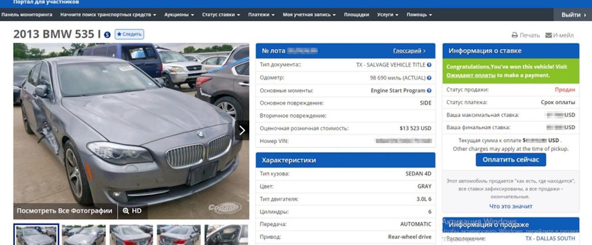Open Глоссарий link in lot header
Screen dimensions: 592x245
[x=409, y=51]
